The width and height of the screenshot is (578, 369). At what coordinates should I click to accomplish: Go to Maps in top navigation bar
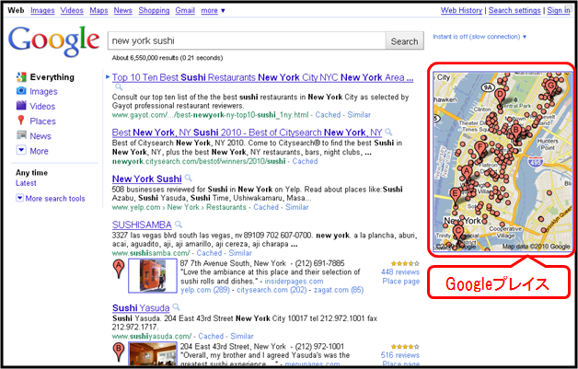pyautogui.click(x=98, y=10)
